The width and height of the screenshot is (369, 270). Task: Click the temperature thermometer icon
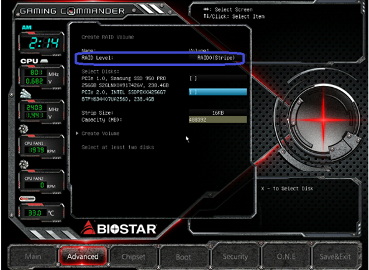click(27, 198)
